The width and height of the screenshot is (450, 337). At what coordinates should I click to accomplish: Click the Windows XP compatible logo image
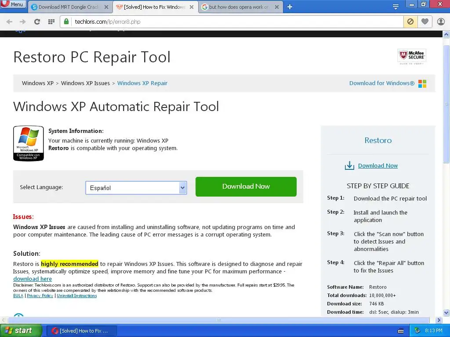point(29,143)
